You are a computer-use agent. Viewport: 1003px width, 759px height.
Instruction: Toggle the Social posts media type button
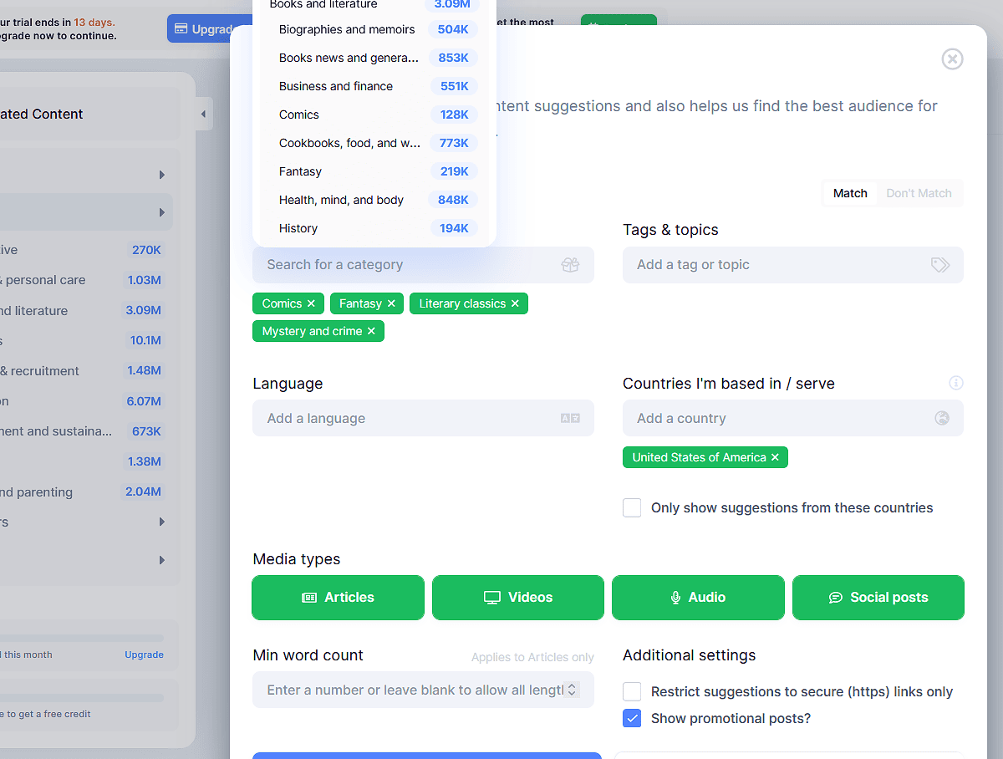tap(878, 597)
